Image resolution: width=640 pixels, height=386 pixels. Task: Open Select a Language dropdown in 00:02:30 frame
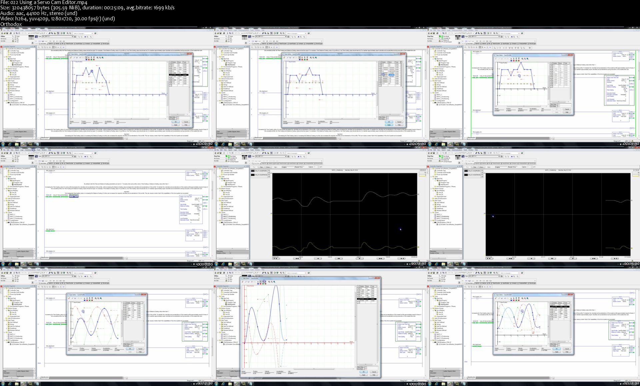click(x=92, y=33)
